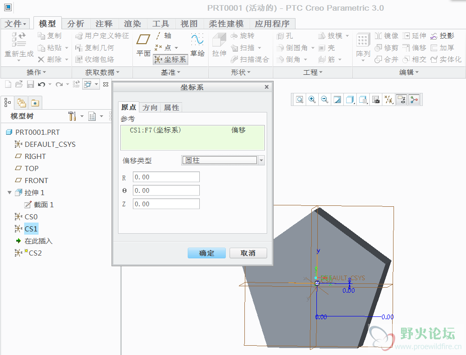Click the Thicken (加厚) tool
The image size is (466, 355).
pos(442,48)
